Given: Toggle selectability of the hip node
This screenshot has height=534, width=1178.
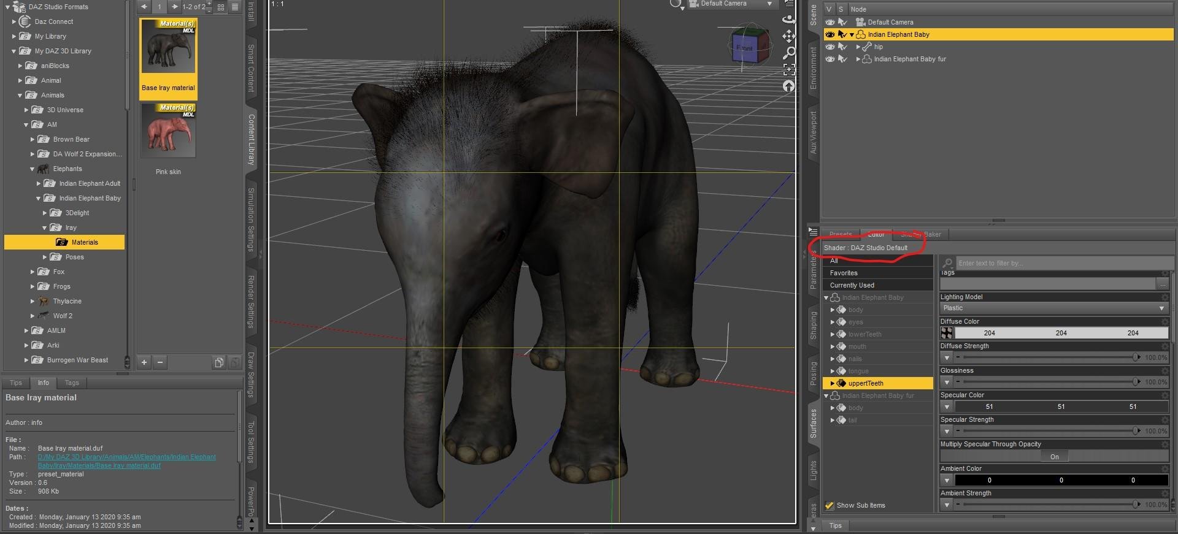Looking at the screenshot, I should tap(842, 47).
